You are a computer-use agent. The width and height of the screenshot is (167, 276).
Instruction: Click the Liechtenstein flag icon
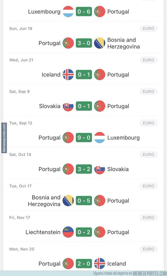tap(68, 232)
